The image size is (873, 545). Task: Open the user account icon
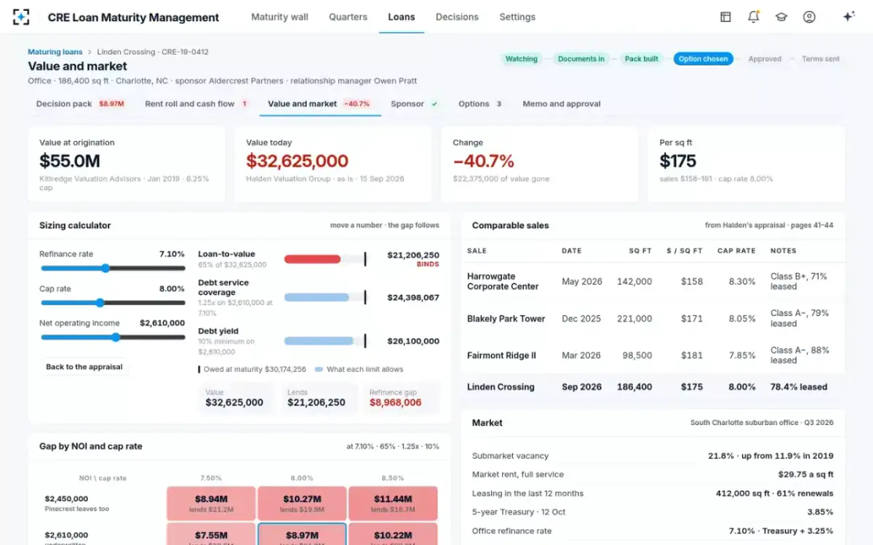click(x=809, y=17)
